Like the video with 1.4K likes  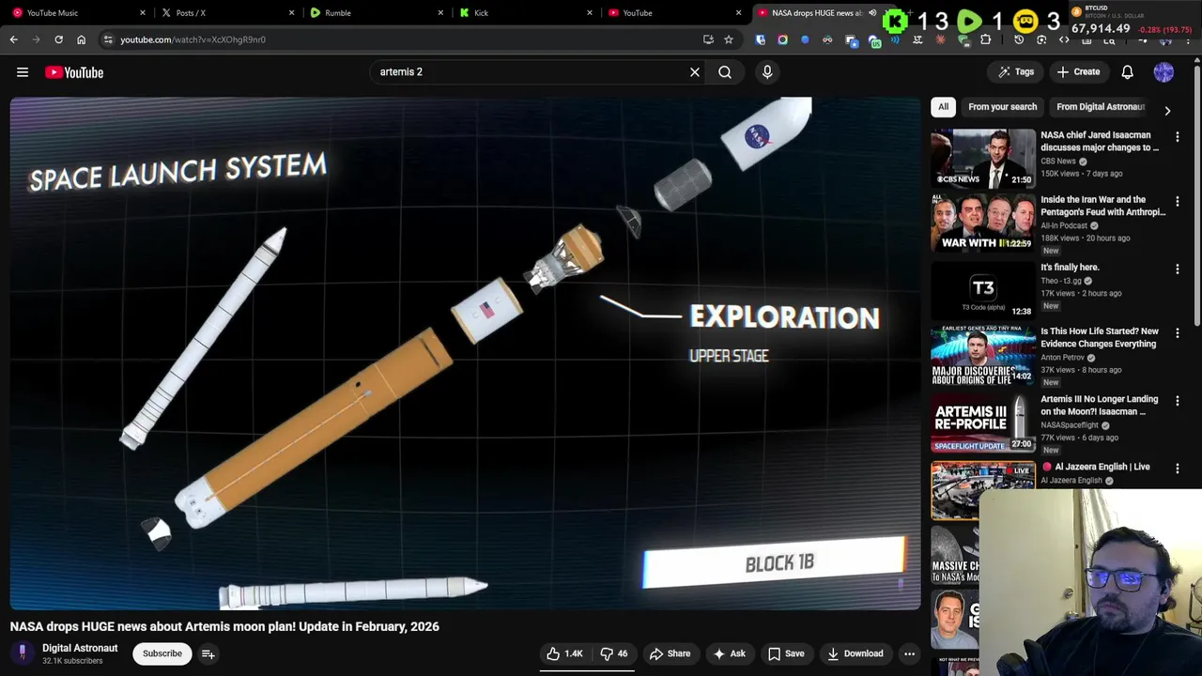click(x=565, y=653)
